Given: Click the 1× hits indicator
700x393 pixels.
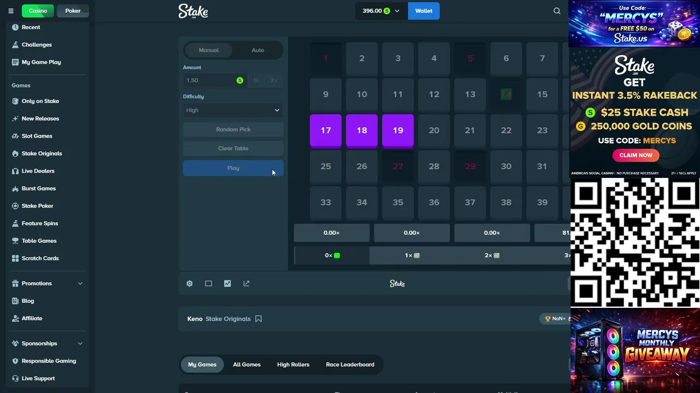Looking at the screenshot, I should 412,255.
